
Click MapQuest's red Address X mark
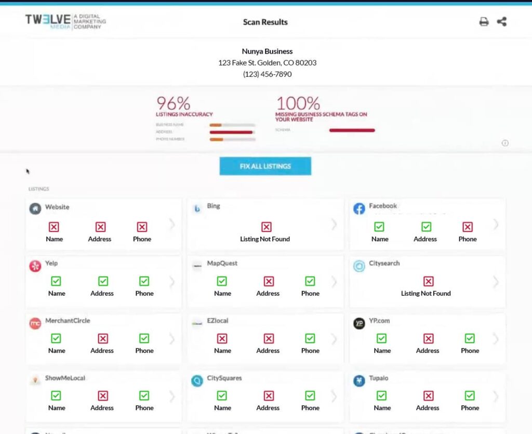[x=269, y=281]
